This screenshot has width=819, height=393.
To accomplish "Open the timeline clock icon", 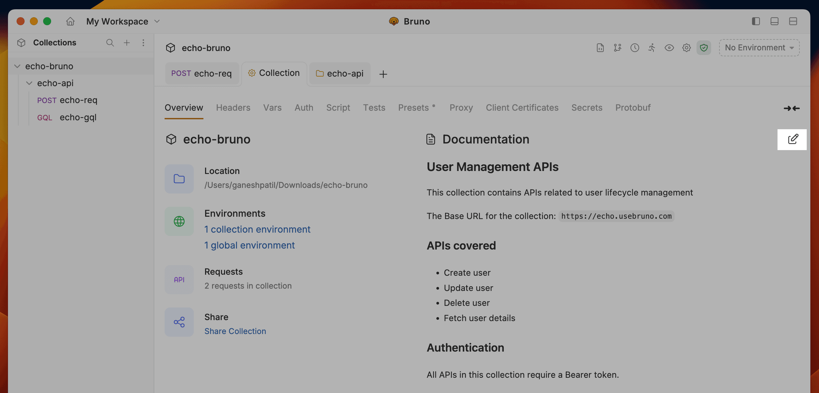I will pyautogui.click(x=634, y=48).
